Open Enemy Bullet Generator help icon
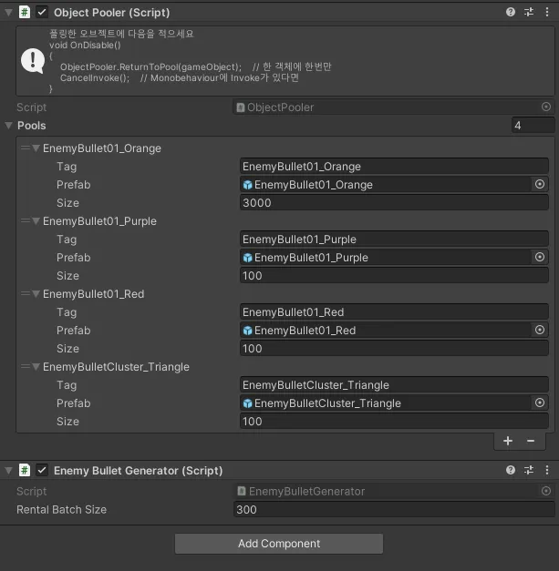 click(x=511, y=471)
